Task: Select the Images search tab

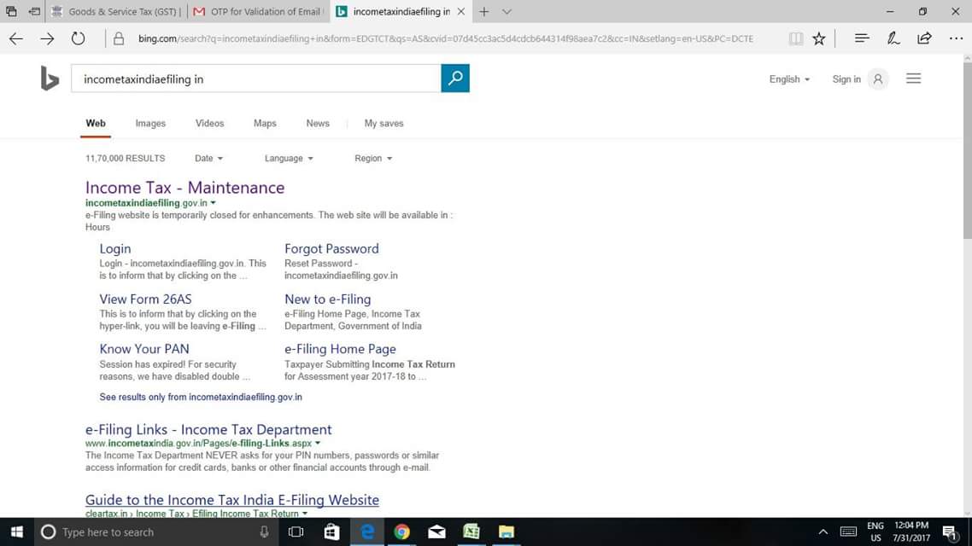Action: pyautogui.click(x=150, y=123)
